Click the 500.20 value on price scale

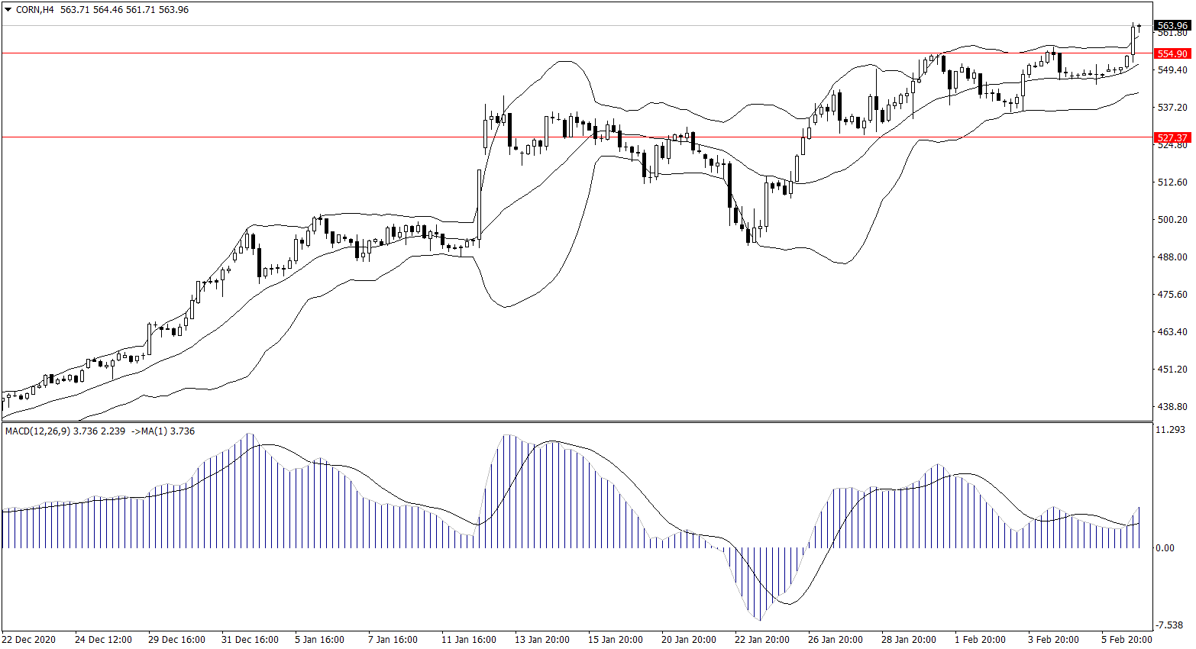point(1172,220)
